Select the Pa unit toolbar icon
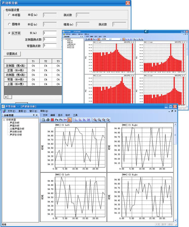The width and height of the screenshot is (189, 227). tap(57, 120)
